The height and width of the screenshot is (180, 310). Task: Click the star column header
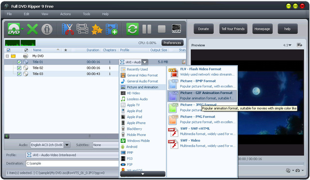pyautogui.click(x=65, y=50)
